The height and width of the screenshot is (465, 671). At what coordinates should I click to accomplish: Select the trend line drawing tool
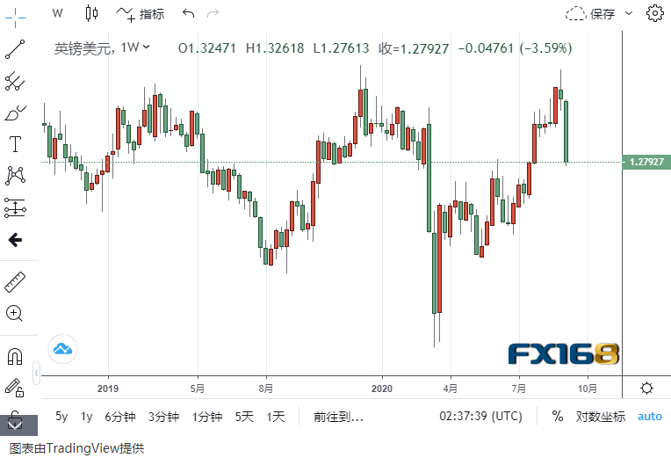[15, 49]
